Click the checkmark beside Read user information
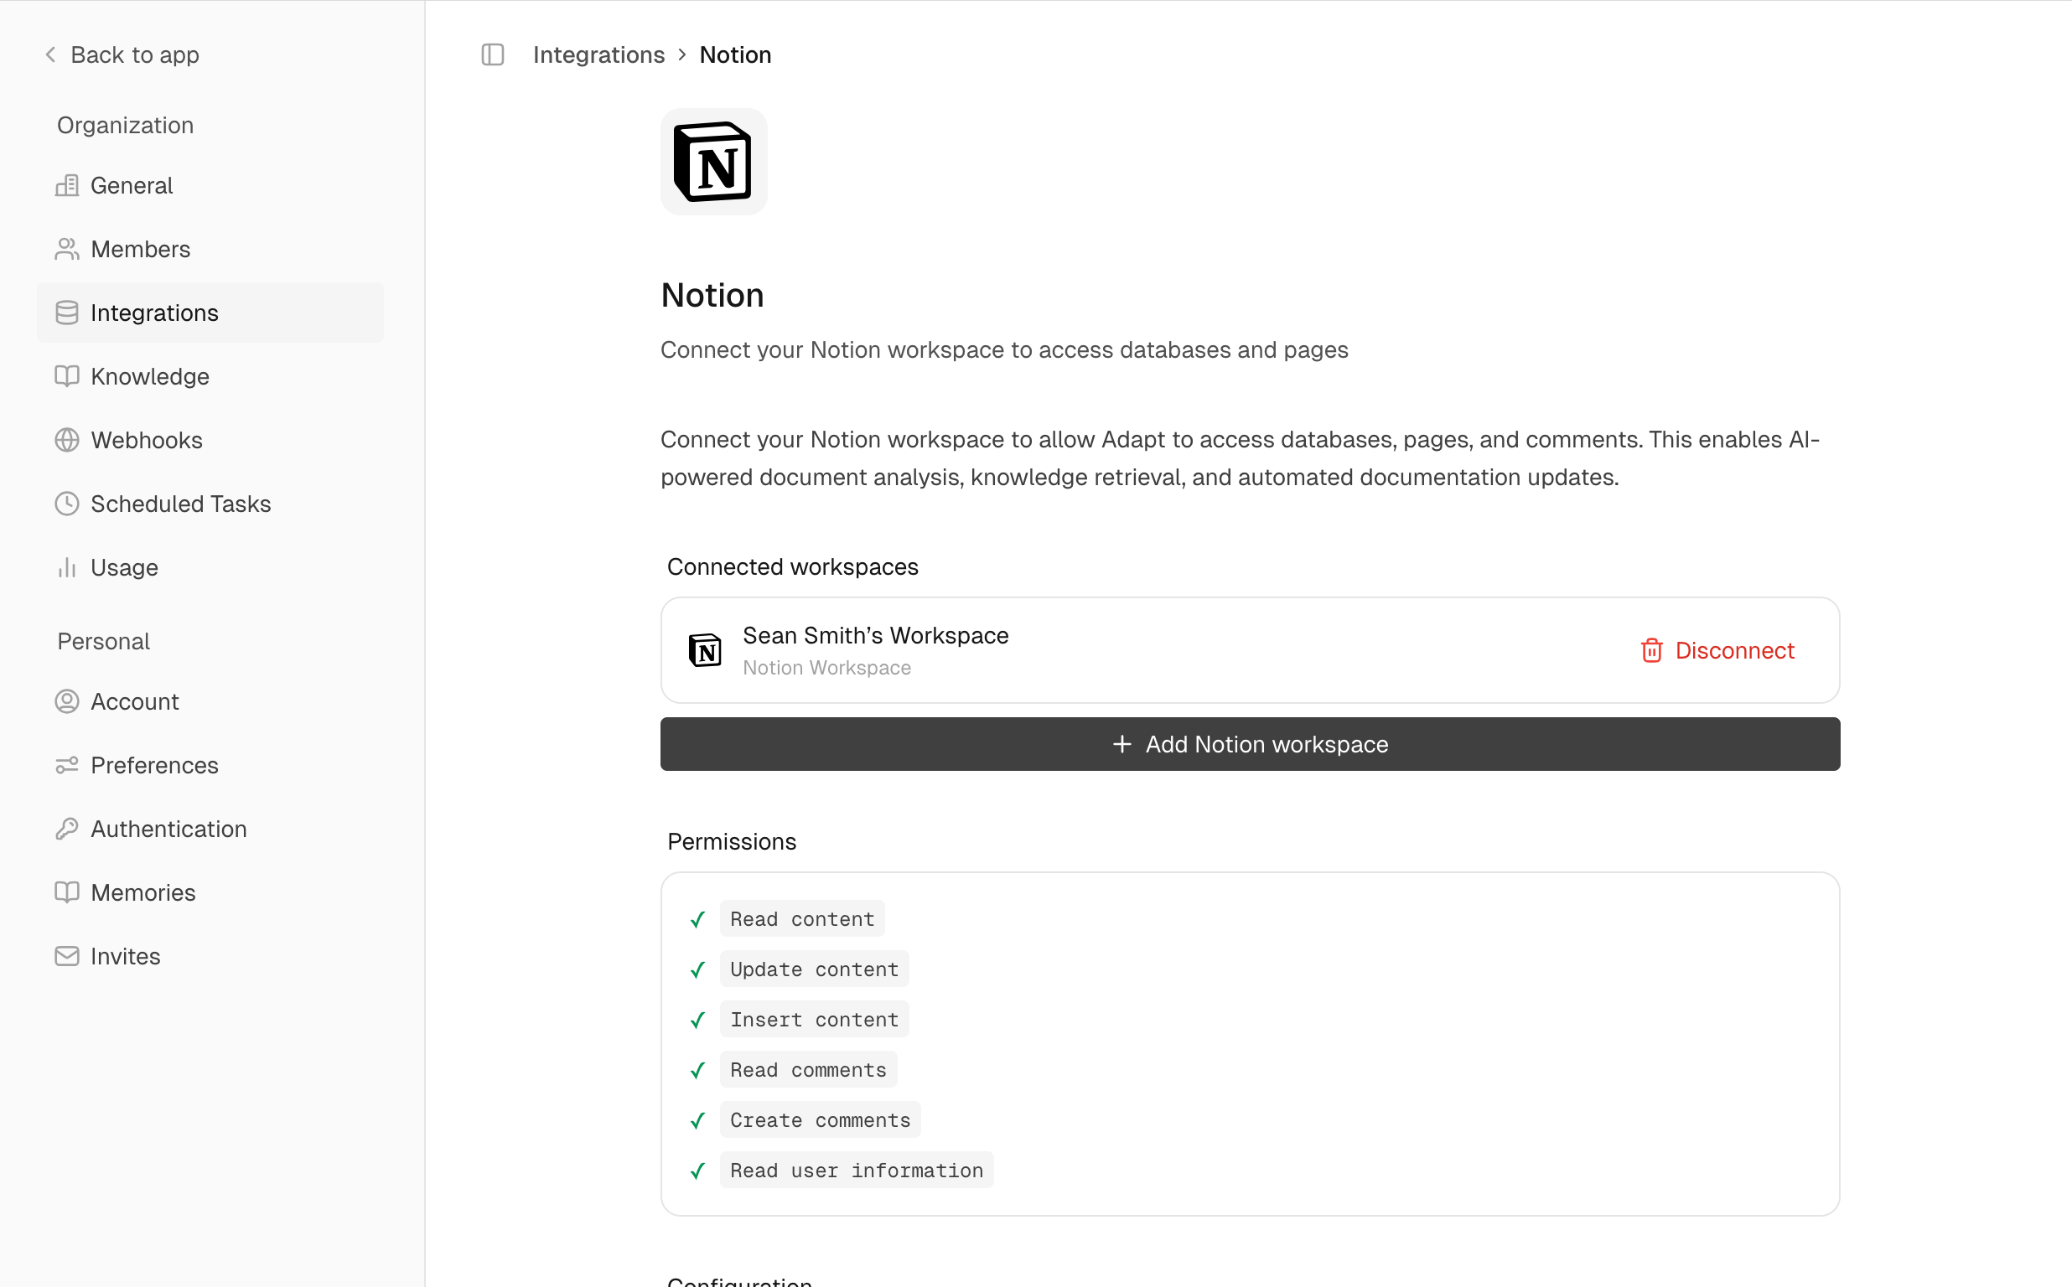 pos(698,1171)
